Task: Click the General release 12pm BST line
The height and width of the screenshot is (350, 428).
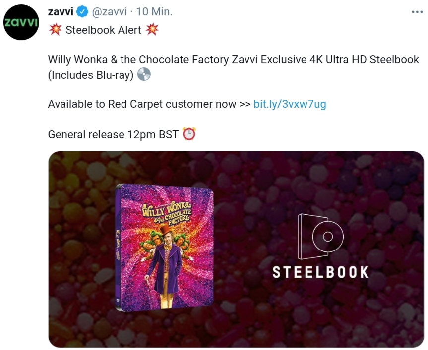Action: pyautogui.click(x=113, y=134)
